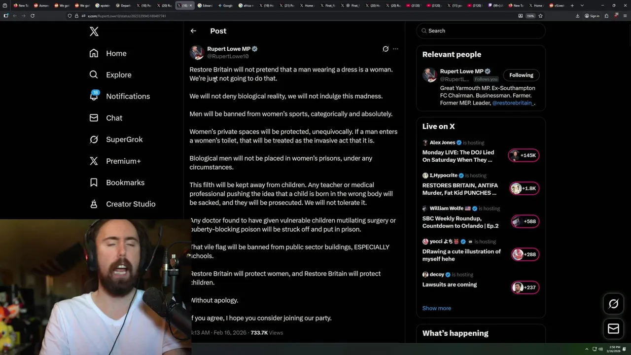
Task: Switch to the africa Google tab
Action: click(246, 5)
